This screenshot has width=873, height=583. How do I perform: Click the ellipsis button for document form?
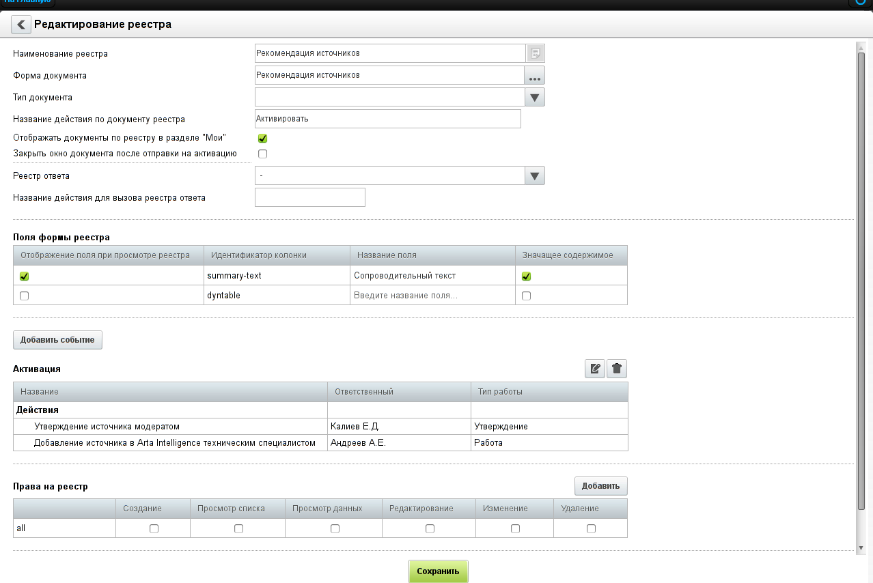534,75
